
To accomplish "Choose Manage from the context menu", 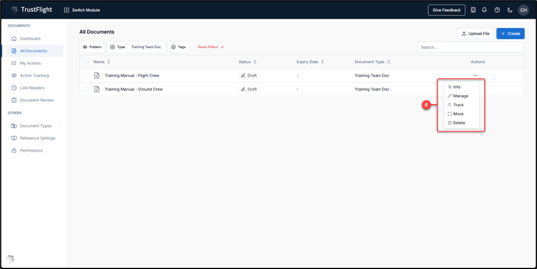I will click(460, 96).
